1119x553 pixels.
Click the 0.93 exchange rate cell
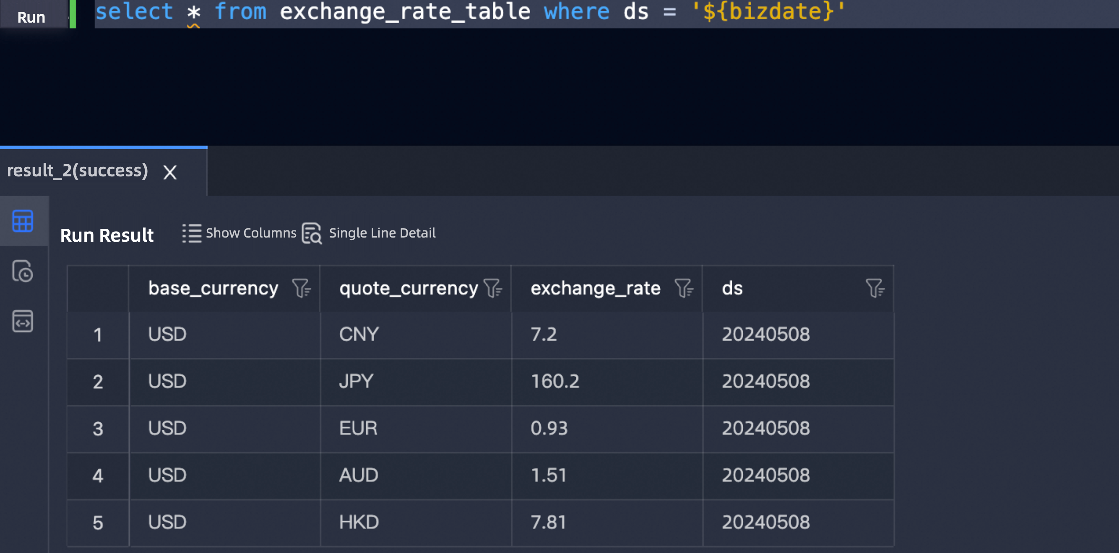point(549,429)
